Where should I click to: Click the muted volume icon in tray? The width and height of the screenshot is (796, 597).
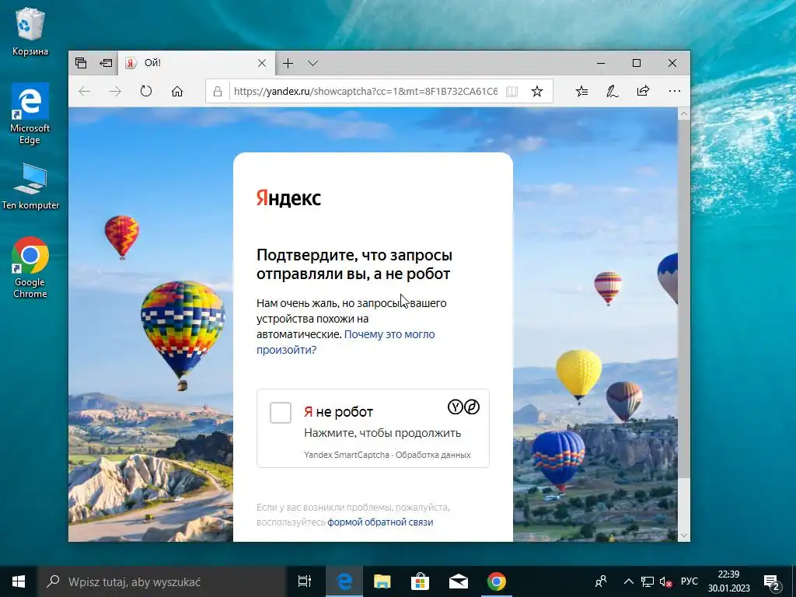(665, 581)
